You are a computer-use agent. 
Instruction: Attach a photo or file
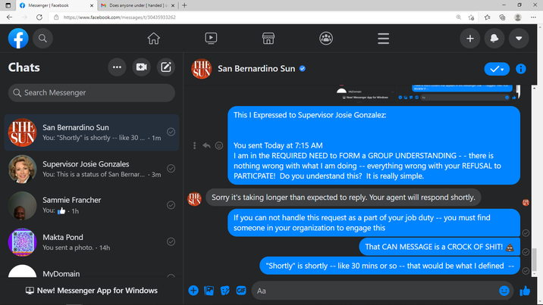point(209,291)
